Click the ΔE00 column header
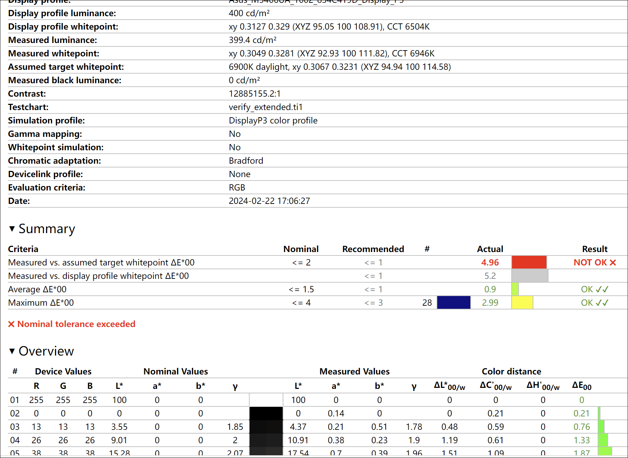 pos(582,386)
